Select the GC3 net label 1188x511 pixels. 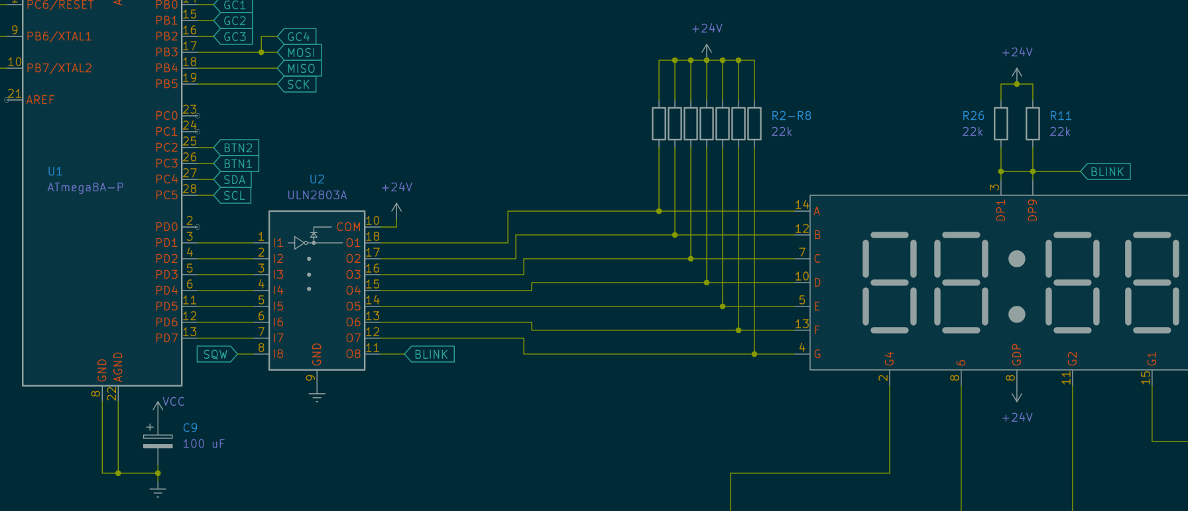click(x=233, y=36)
